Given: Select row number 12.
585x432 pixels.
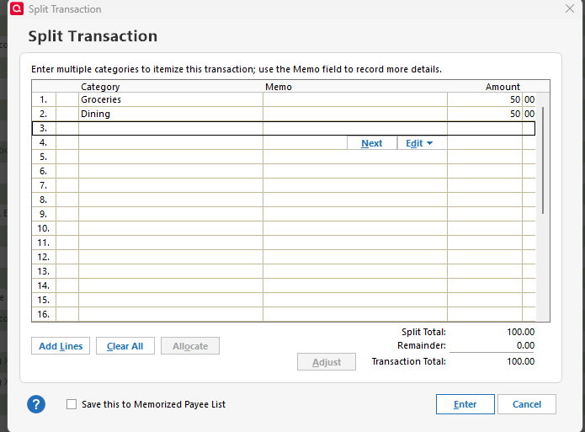Looking at the screenshot, I should tap(44, 257).
